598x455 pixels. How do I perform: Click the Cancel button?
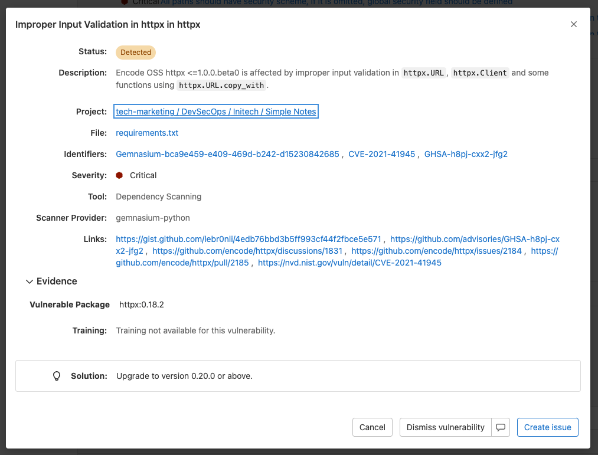click(x=372, y=427)
